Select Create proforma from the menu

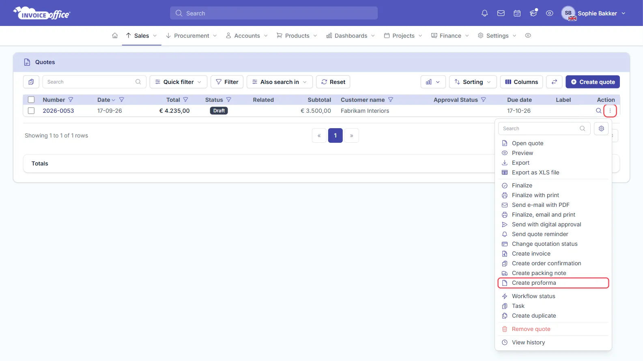click(553, 283)
